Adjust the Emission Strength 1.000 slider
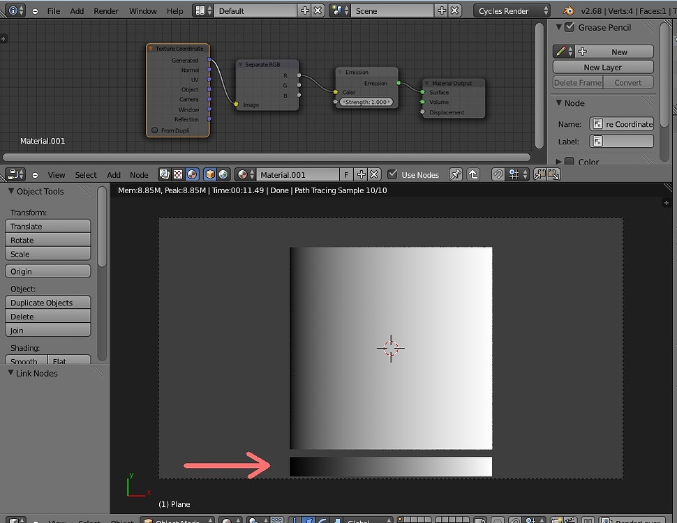 pyautogui.click(x=366, y=102)
